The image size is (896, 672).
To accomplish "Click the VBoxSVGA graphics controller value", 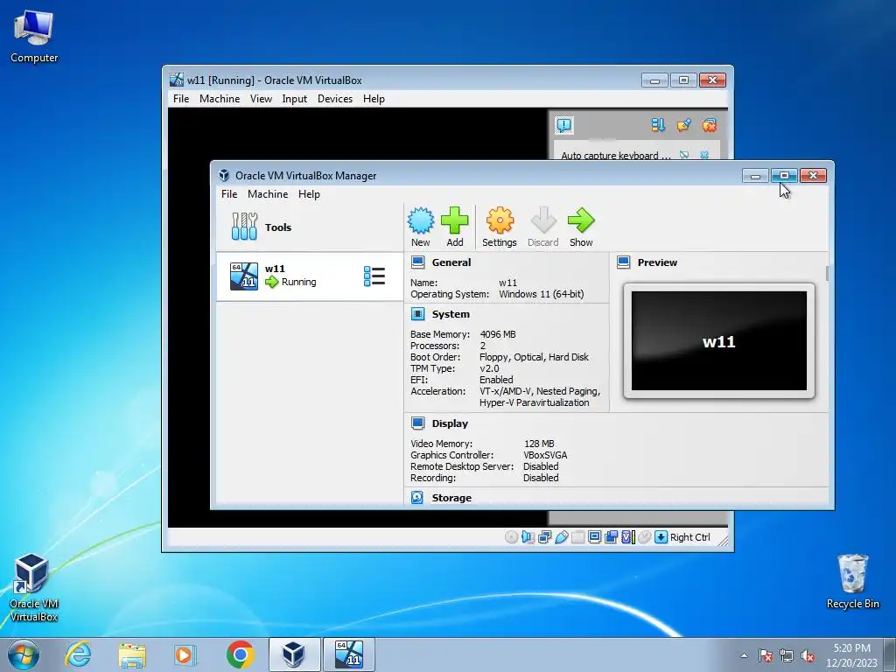I will [x=545, y=455].
